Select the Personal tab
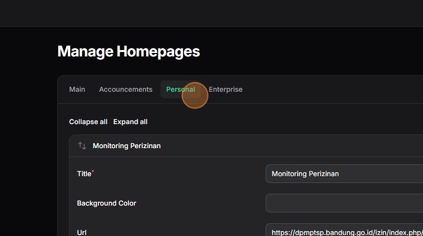 pos(181,89)
